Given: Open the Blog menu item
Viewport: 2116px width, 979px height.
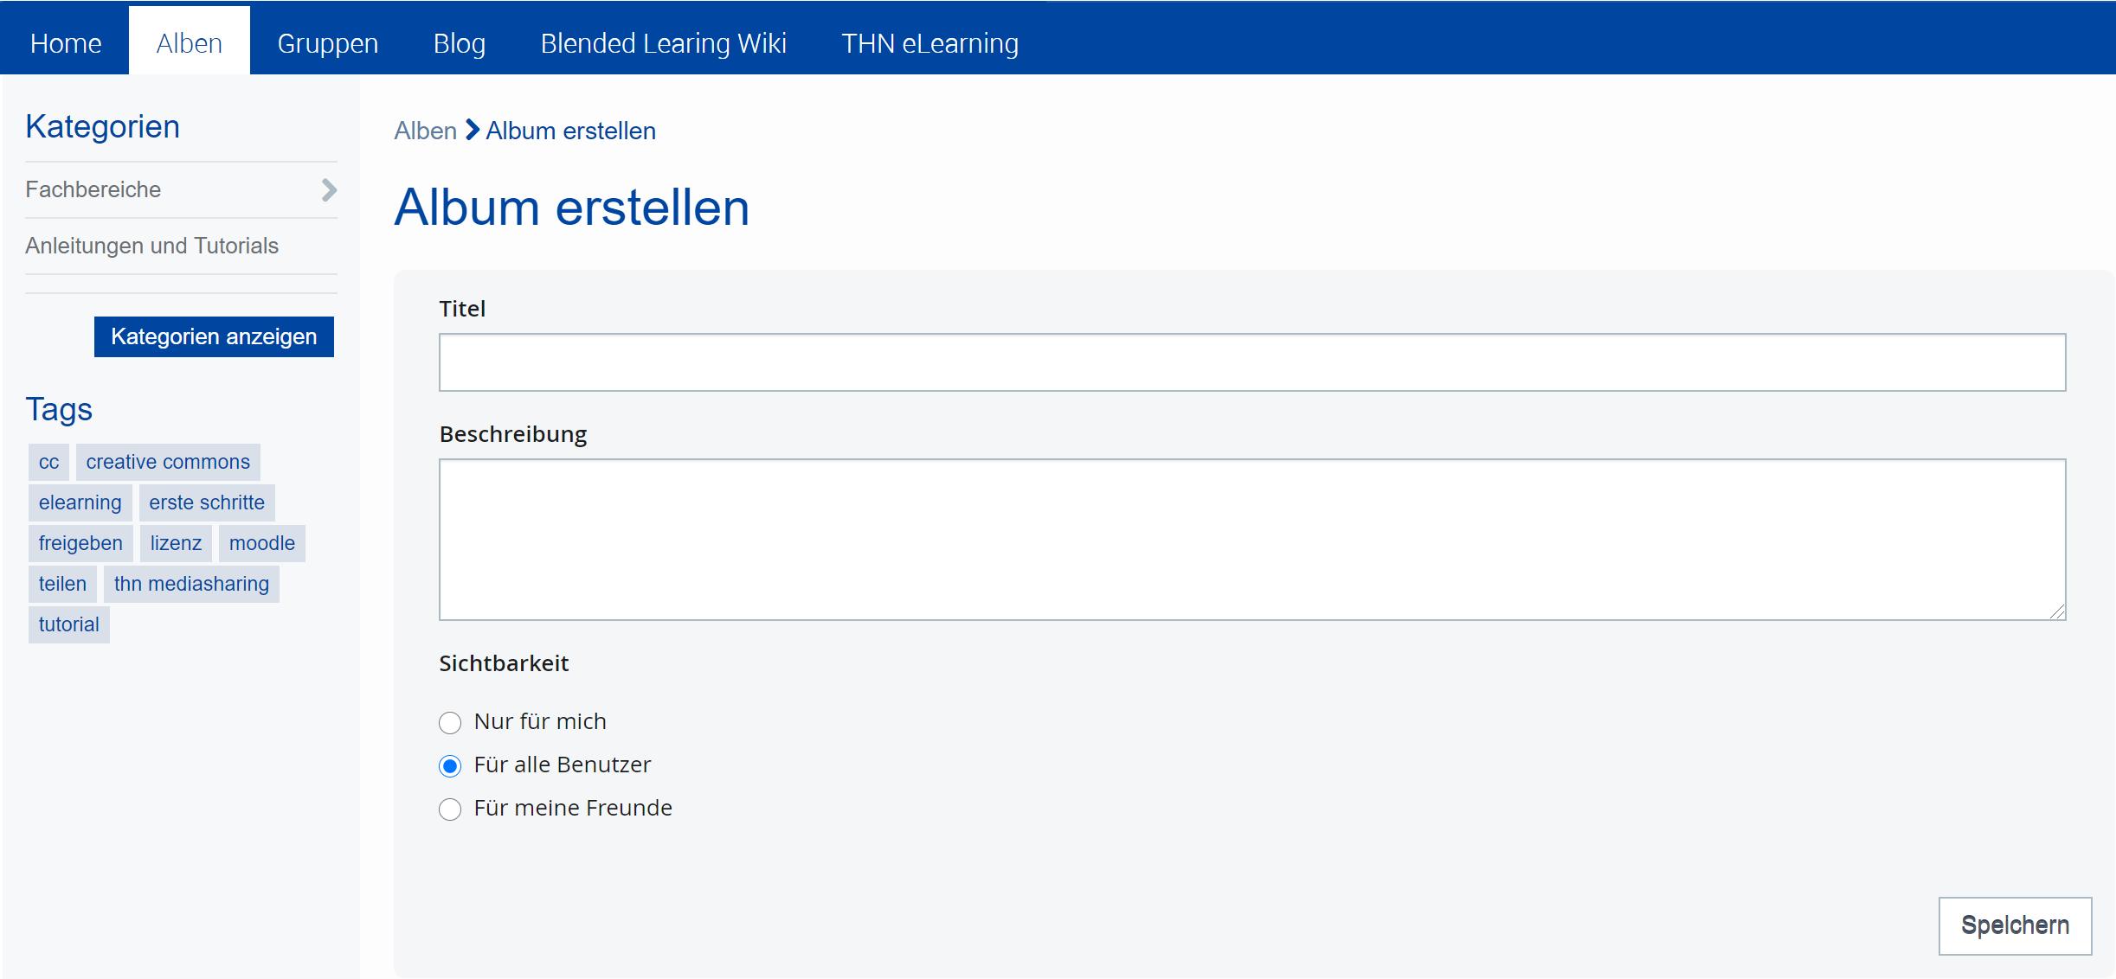Looking at the screenshot, I should (x=459, y=43).
